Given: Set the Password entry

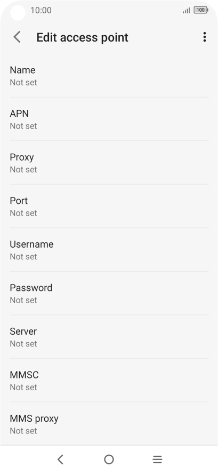Looking at the screenshot, I should click(109, 293).
